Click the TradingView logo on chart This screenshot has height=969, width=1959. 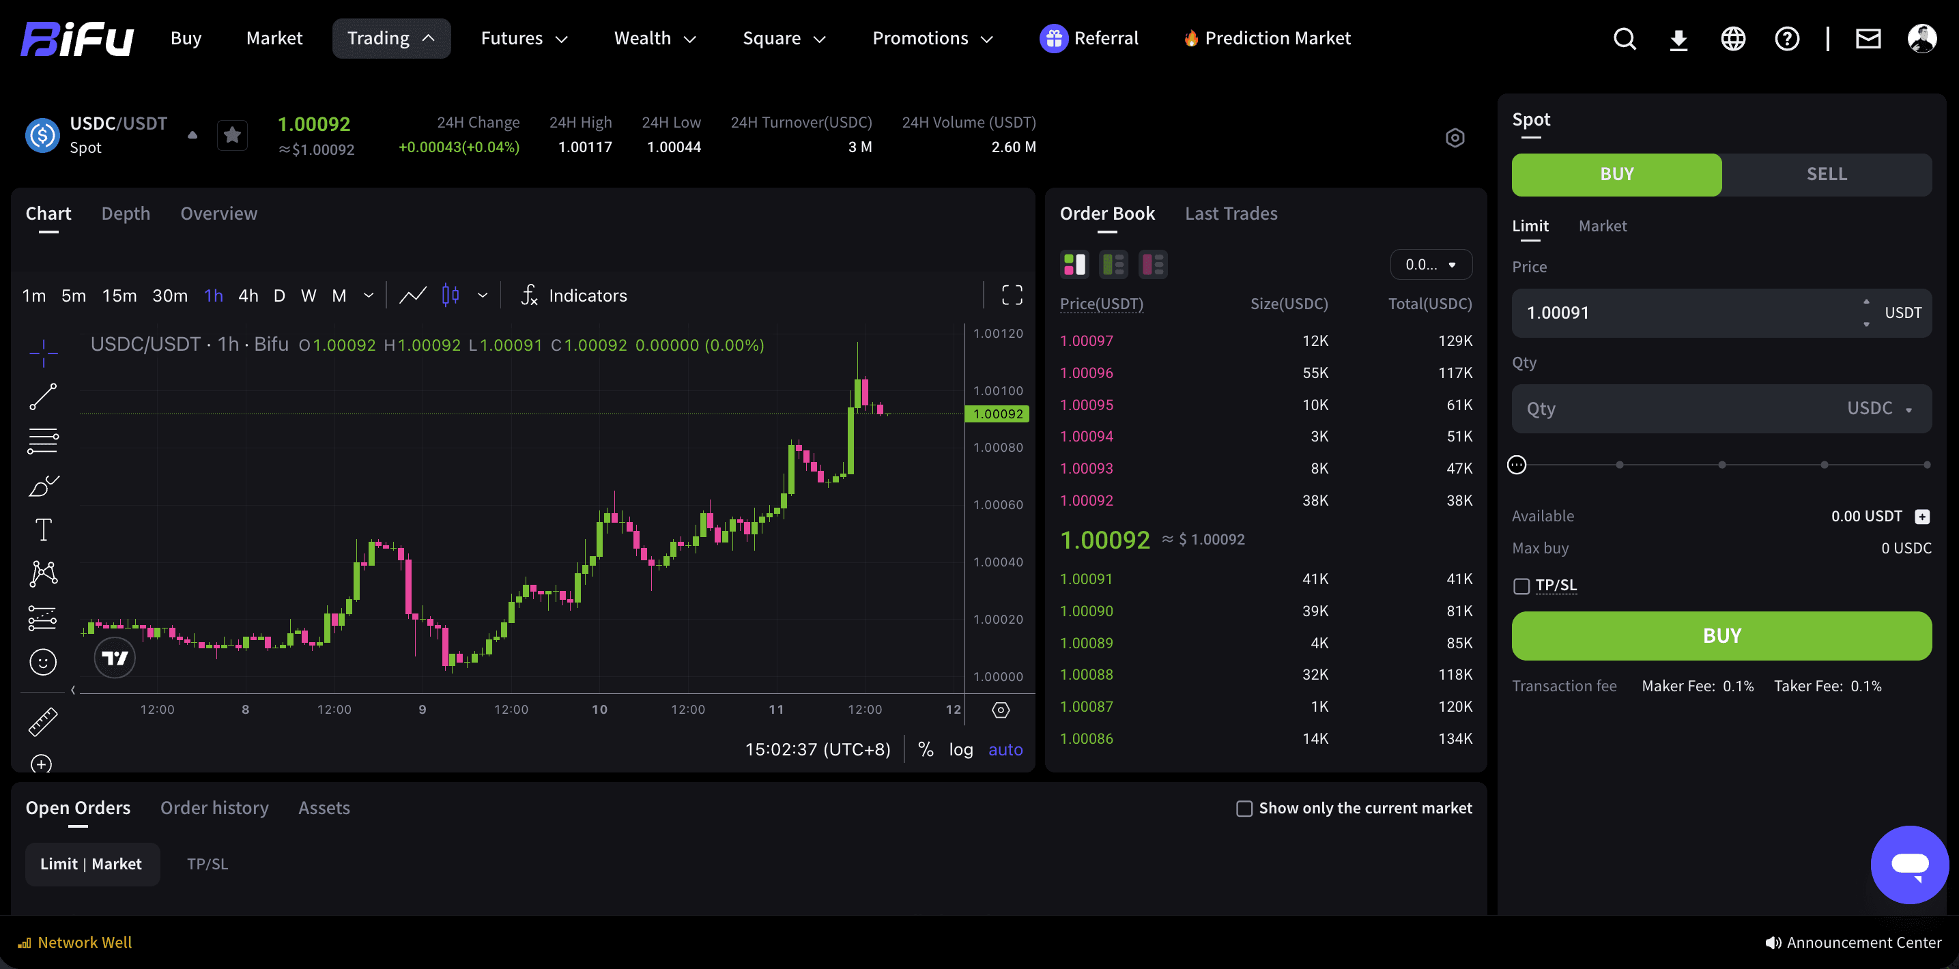pos(115,658)
